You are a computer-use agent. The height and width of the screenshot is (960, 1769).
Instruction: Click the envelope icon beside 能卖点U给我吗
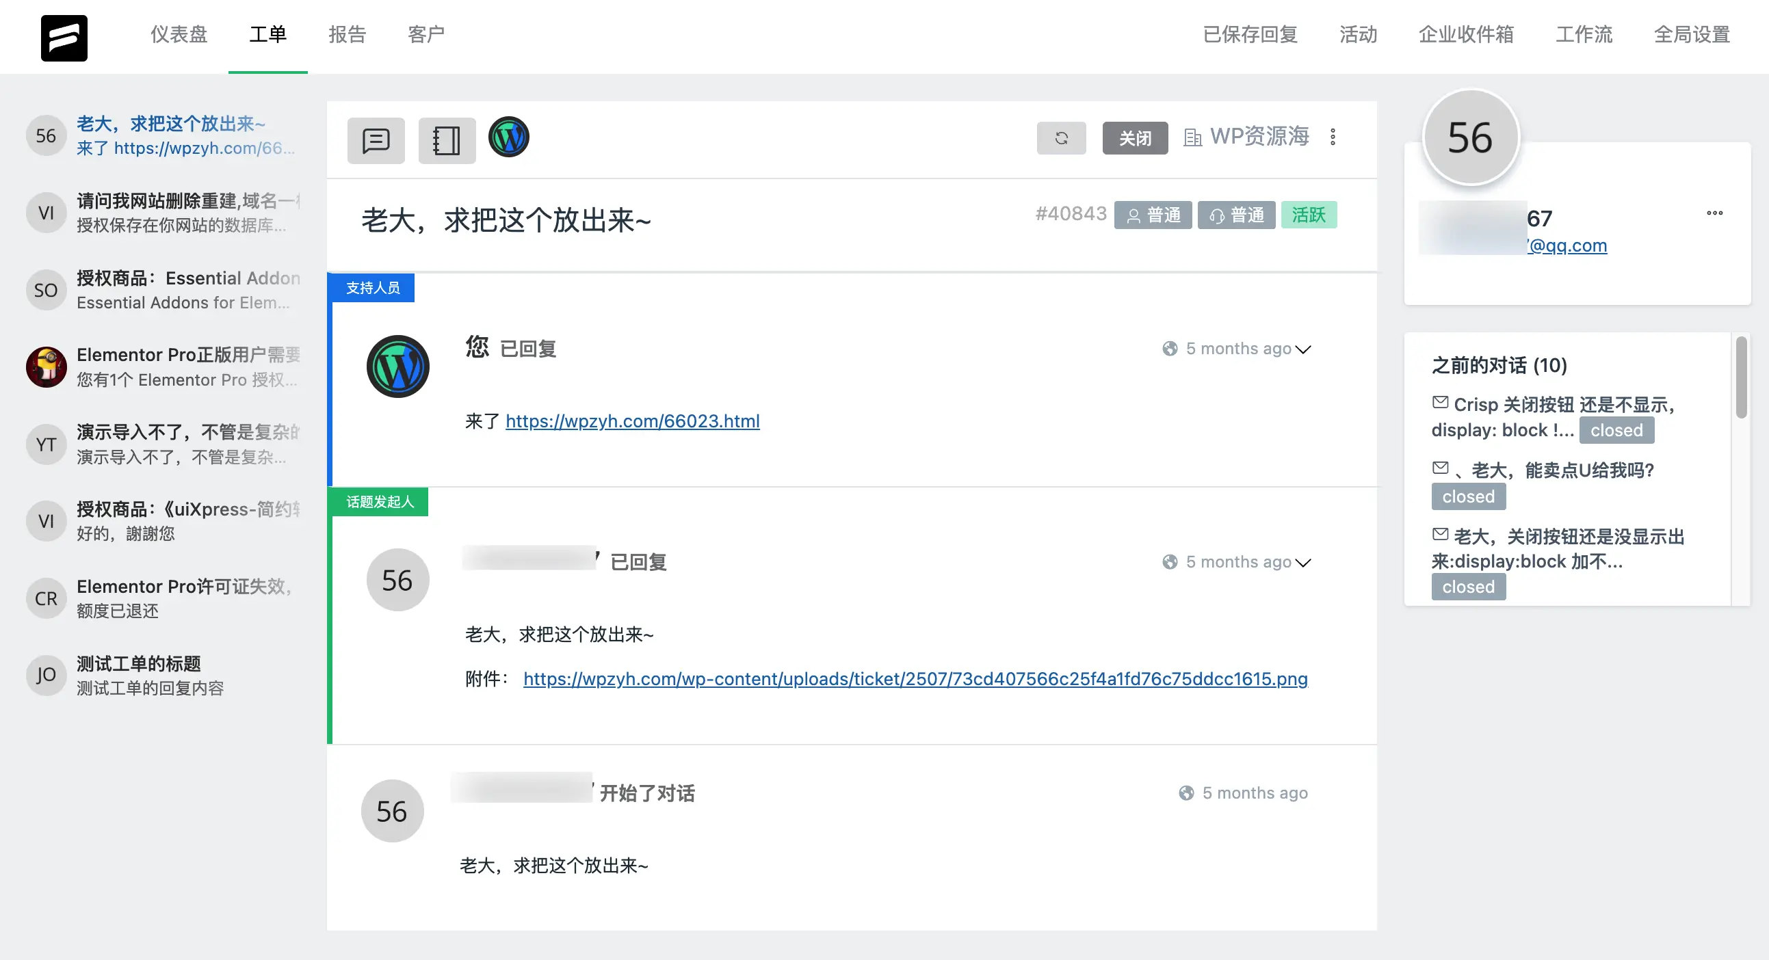(1440, 468)
